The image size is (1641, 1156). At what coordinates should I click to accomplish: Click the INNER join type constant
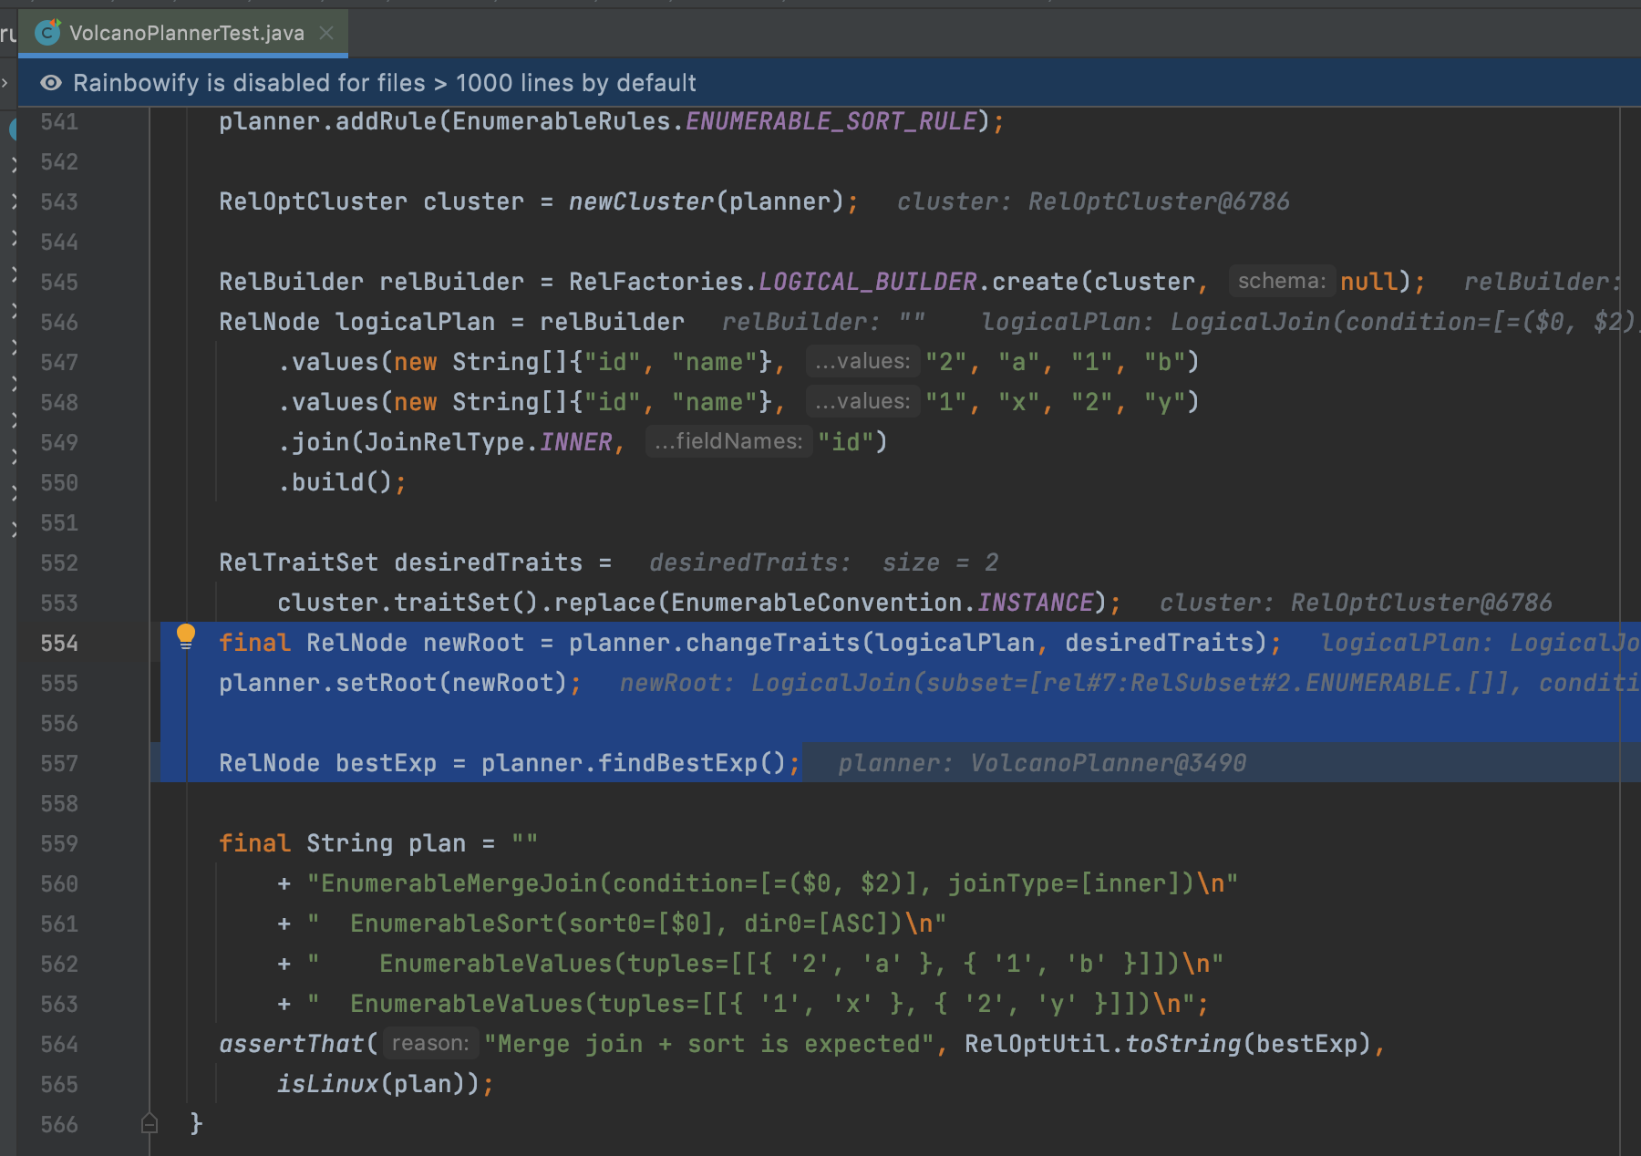click(x=576, y=442)
